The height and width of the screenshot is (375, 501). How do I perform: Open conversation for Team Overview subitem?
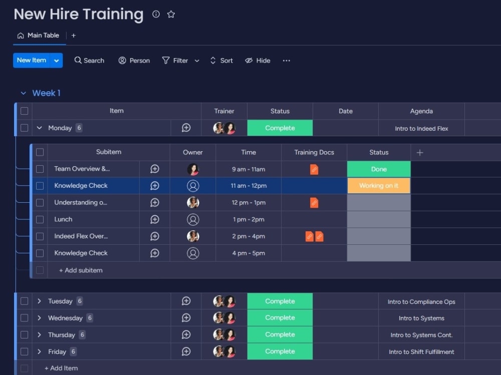point(155,169)
